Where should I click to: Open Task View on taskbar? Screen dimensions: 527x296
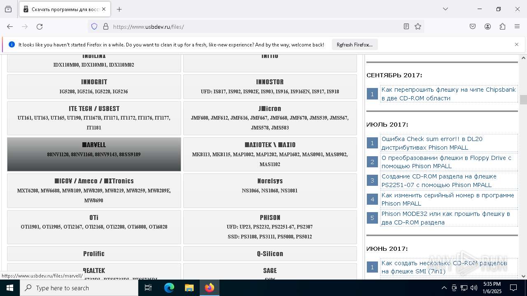tap(148, 288)
